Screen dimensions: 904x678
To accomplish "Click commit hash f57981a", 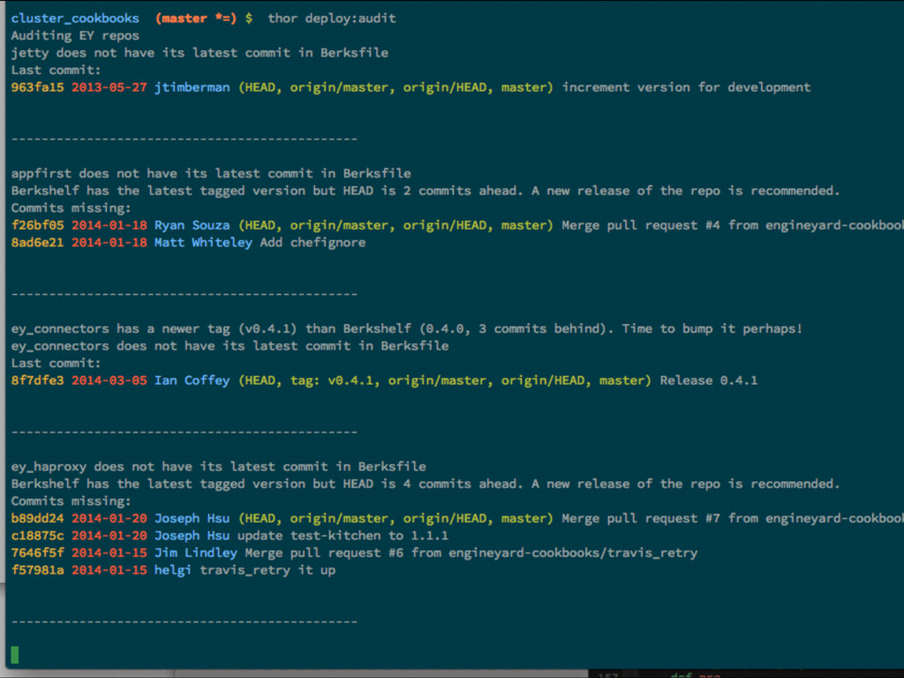I will [37, 570].
